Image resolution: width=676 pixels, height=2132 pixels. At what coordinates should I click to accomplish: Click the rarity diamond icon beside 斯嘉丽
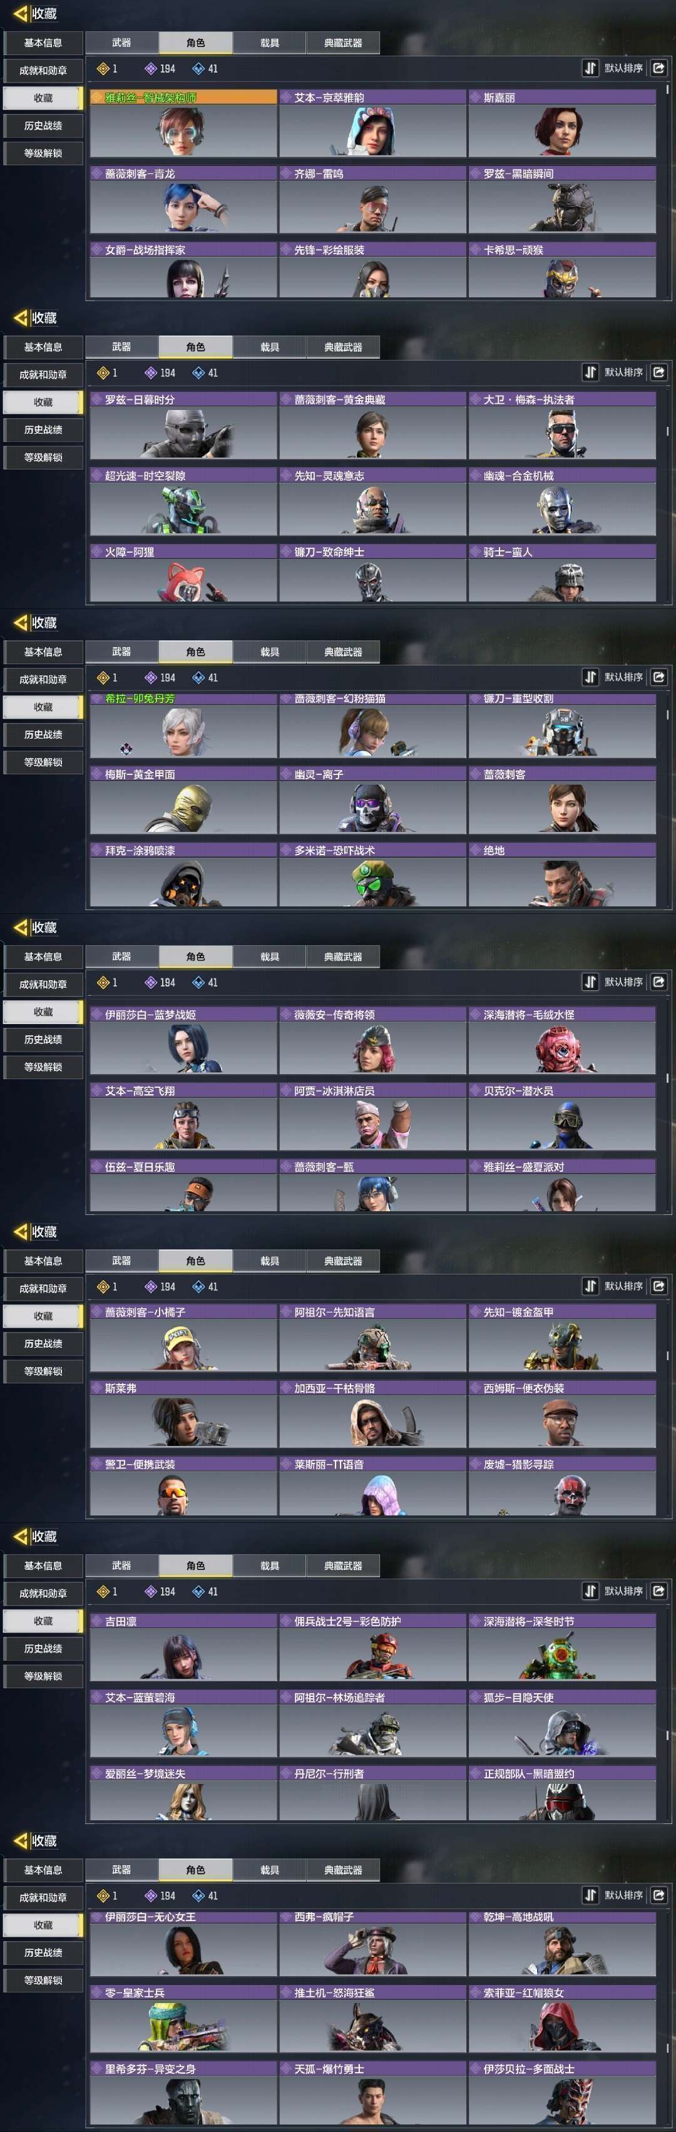[475, 98]
